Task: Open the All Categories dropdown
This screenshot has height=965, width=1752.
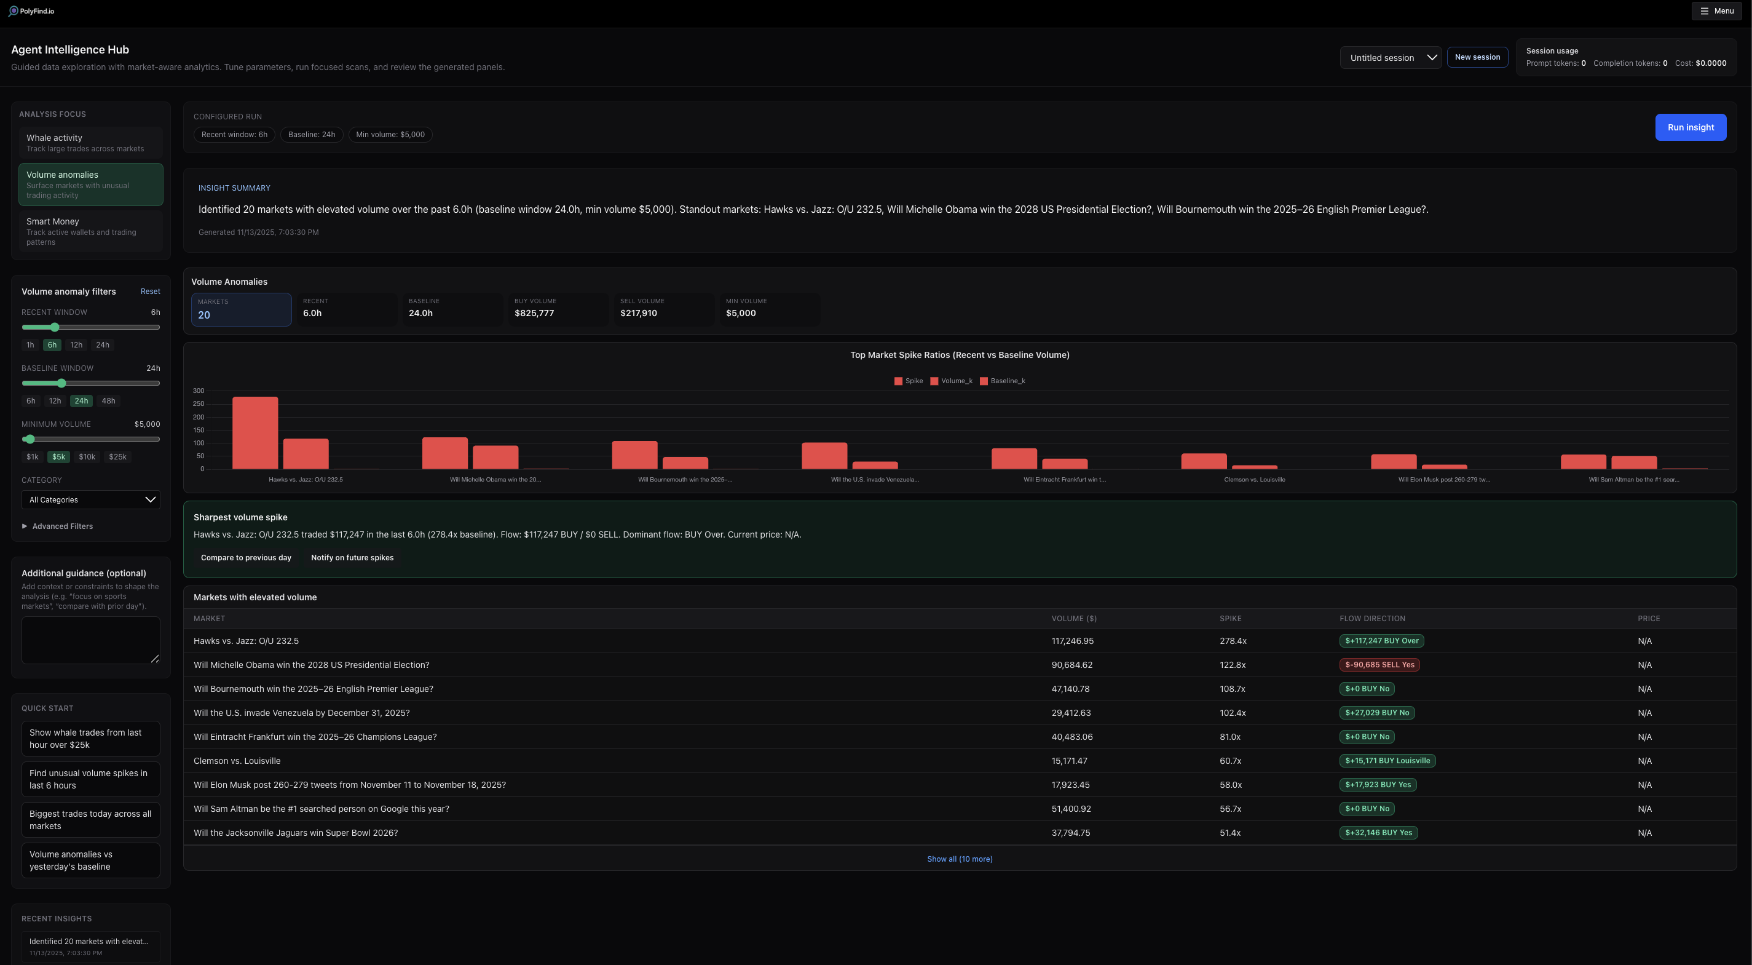Action: [x=90, y=499]
